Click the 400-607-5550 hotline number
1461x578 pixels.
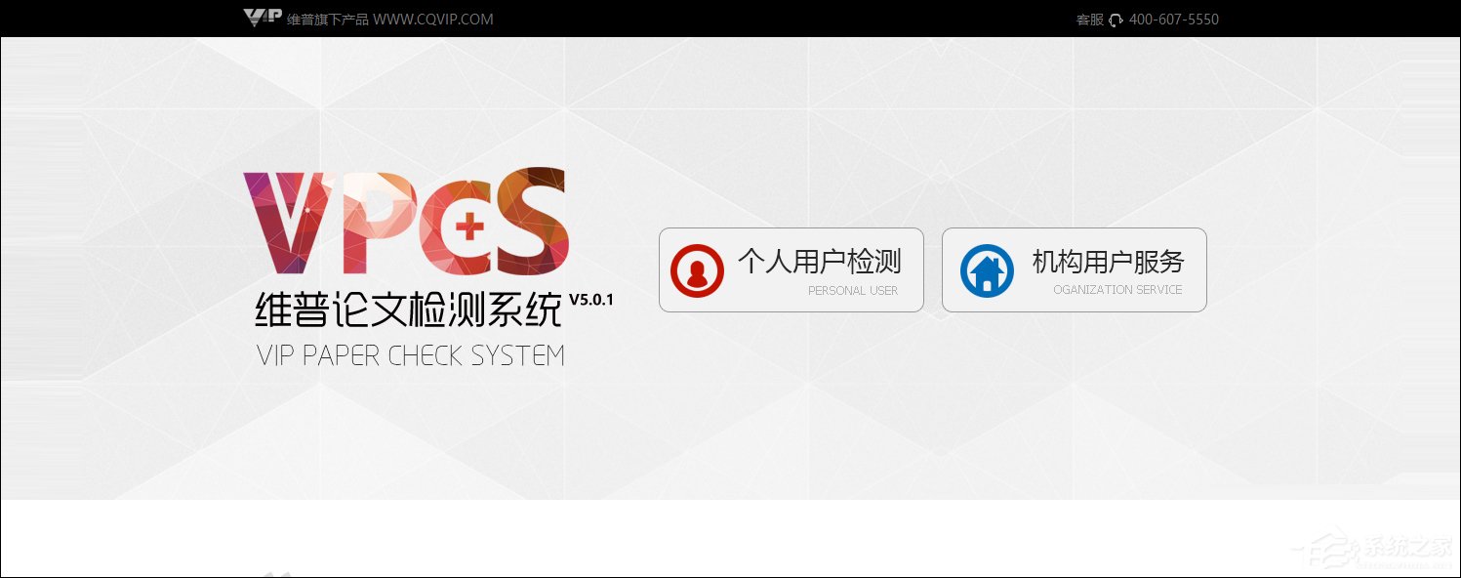[1174, 20]
